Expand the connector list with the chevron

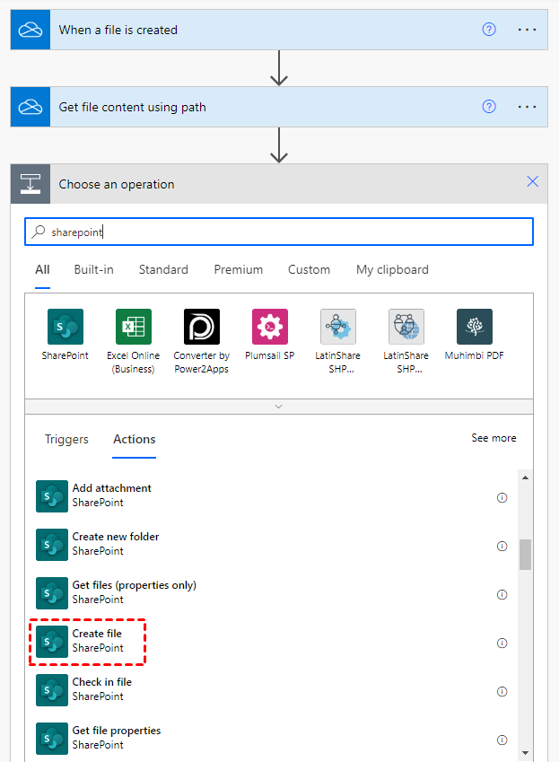(x=279, y=407)
